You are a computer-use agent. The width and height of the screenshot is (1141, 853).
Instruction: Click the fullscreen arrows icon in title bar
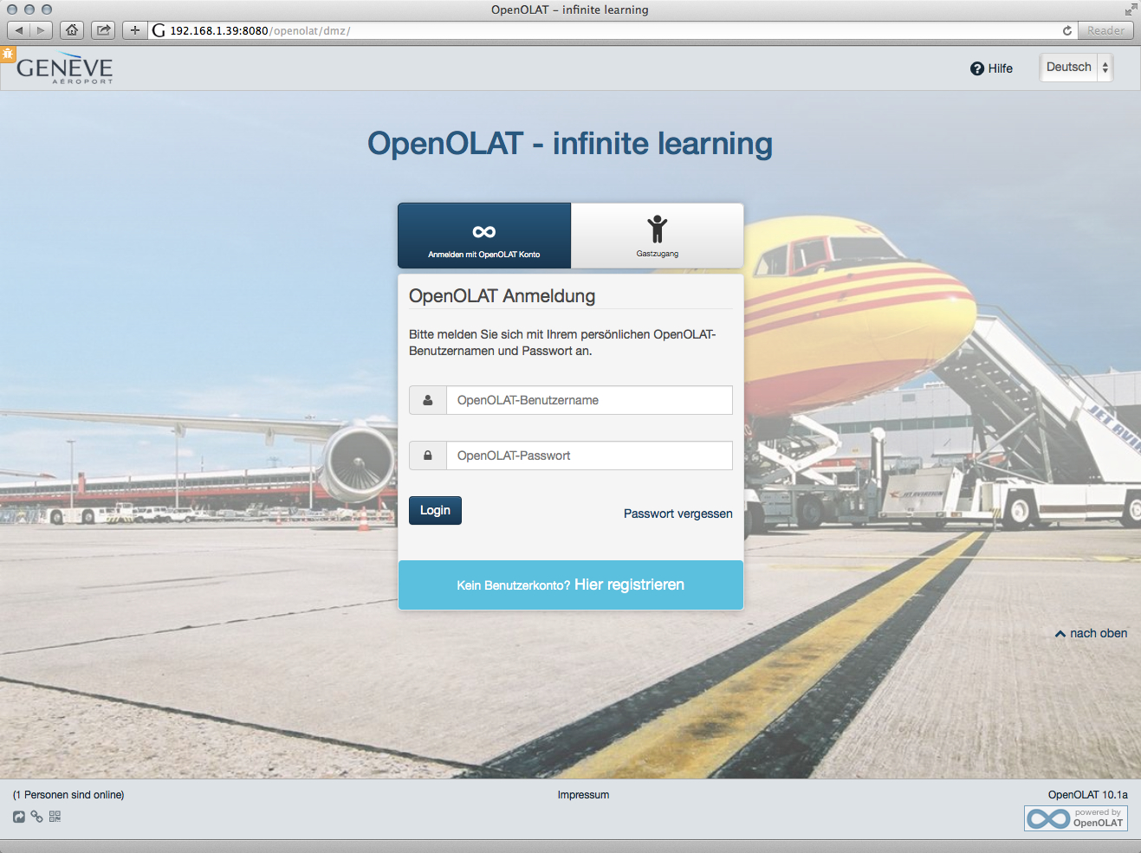pyautogui.click(x=1131, y=10)
